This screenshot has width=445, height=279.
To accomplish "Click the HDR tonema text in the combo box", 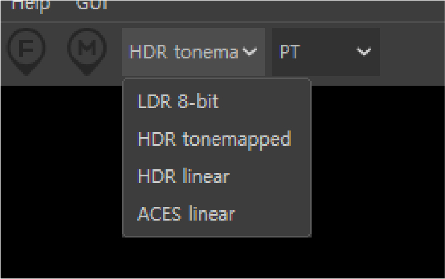I will [184, 52].
